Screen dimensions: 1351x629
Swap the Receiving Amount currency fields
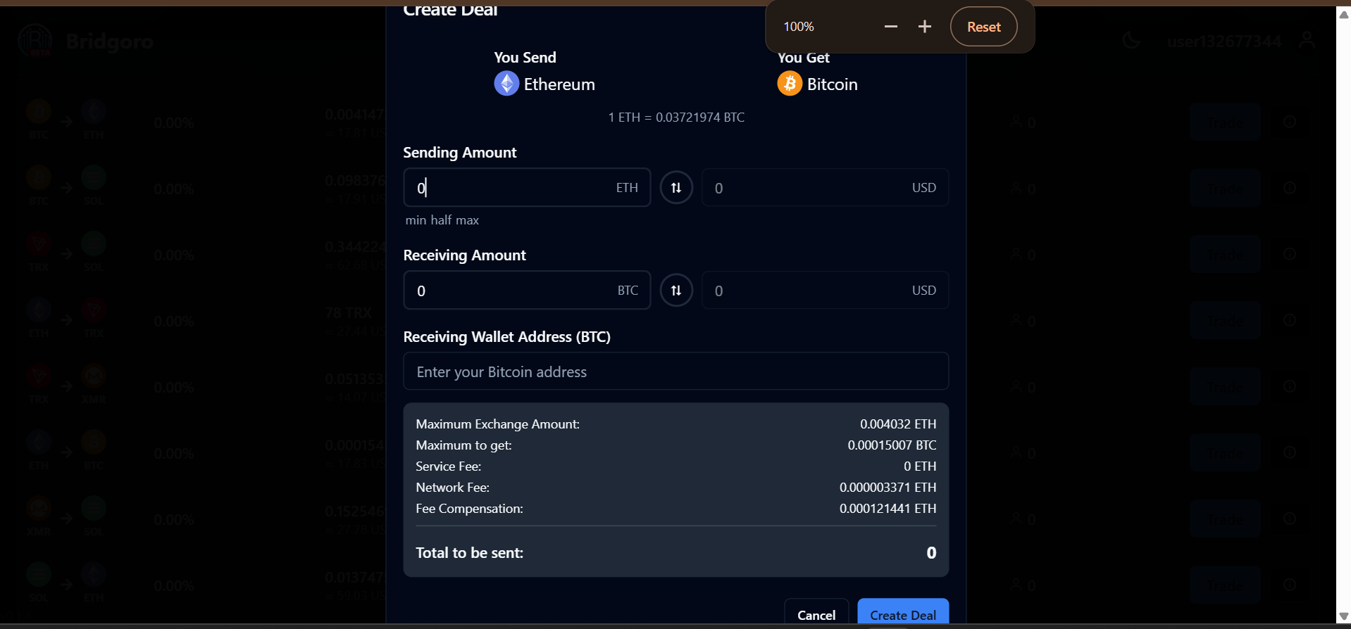[x=676, y=291]
